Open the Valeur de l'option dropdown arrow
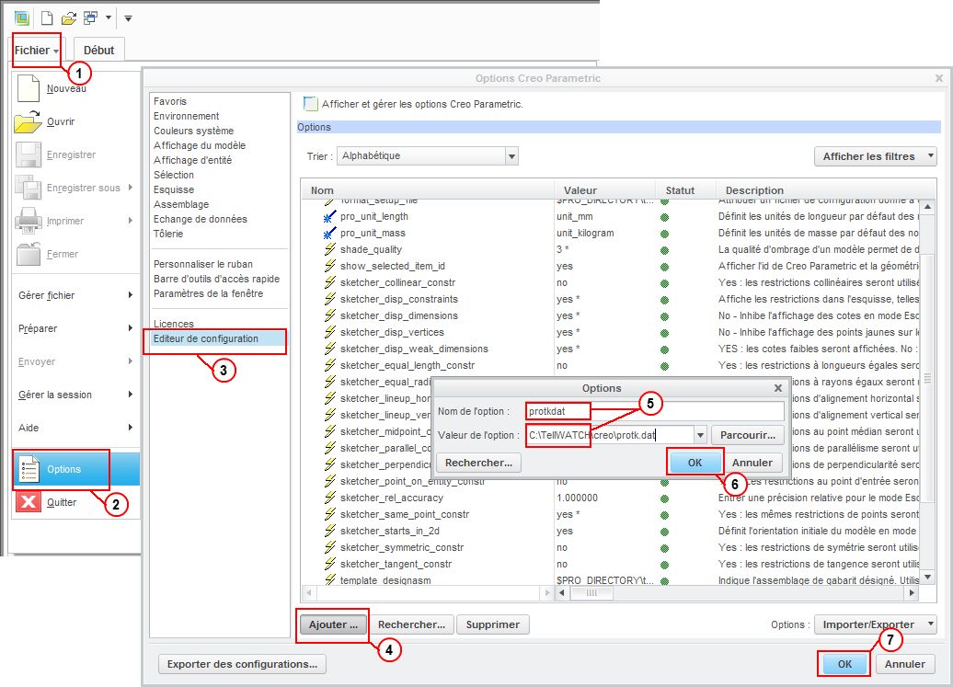This screenshot has width=953, height=687. tap(700, 436)
